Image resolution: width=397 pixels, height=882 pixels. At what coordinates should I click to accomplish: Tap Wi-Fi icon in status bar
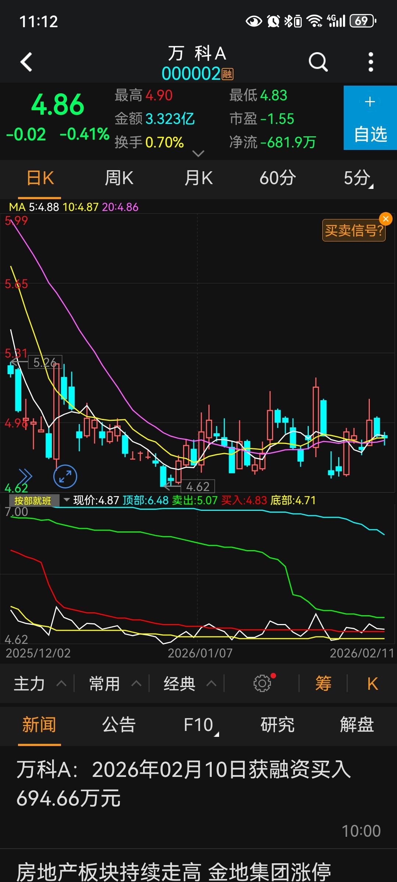[x=314, y=21]
